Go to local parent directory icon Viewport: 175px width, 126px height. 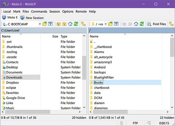click(59, 24)
